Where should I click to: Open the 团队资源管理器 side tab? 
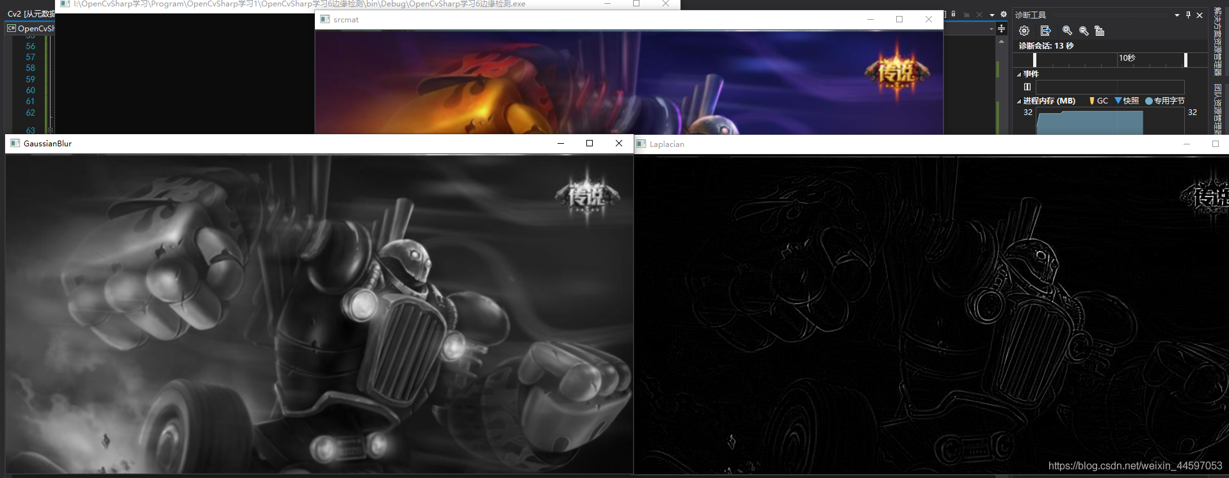(x=1217, y=109)
